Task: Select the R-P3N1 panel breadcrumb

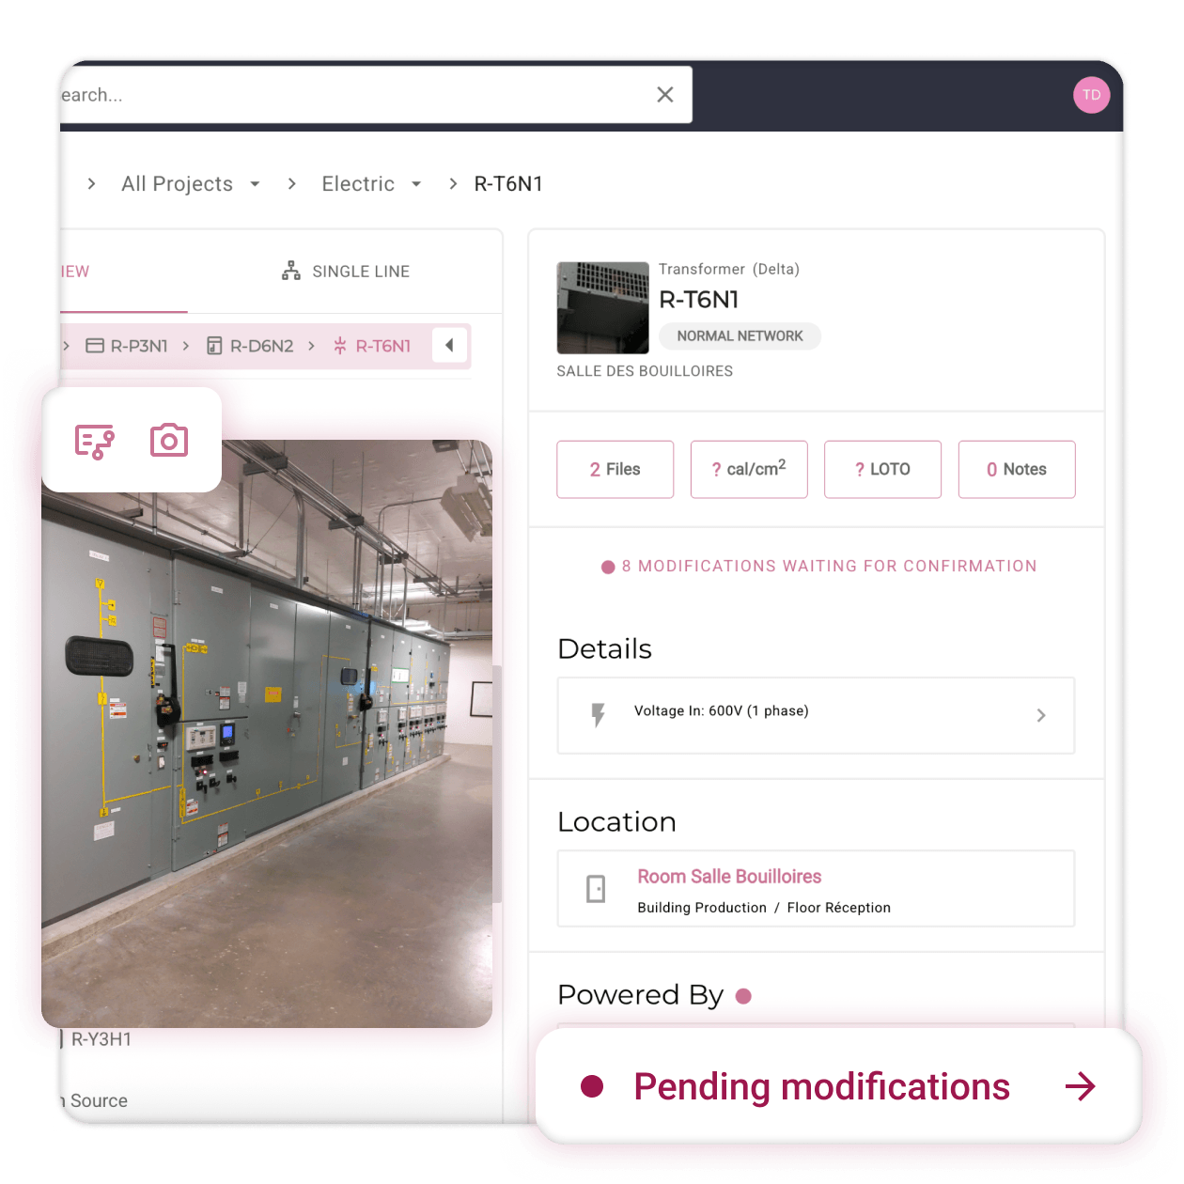Action: tap(127, 346)
